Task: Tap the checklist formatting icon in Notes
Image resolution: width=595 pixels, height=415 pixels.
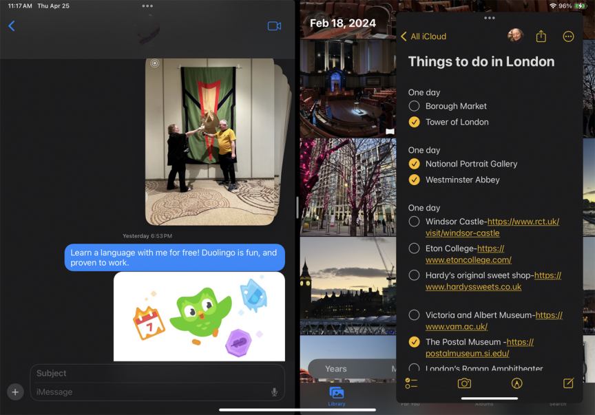Action: click(x=411, y=383)
